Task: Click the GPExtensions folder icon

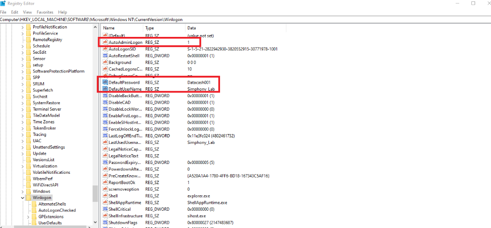Action: [x=34, y=216]
